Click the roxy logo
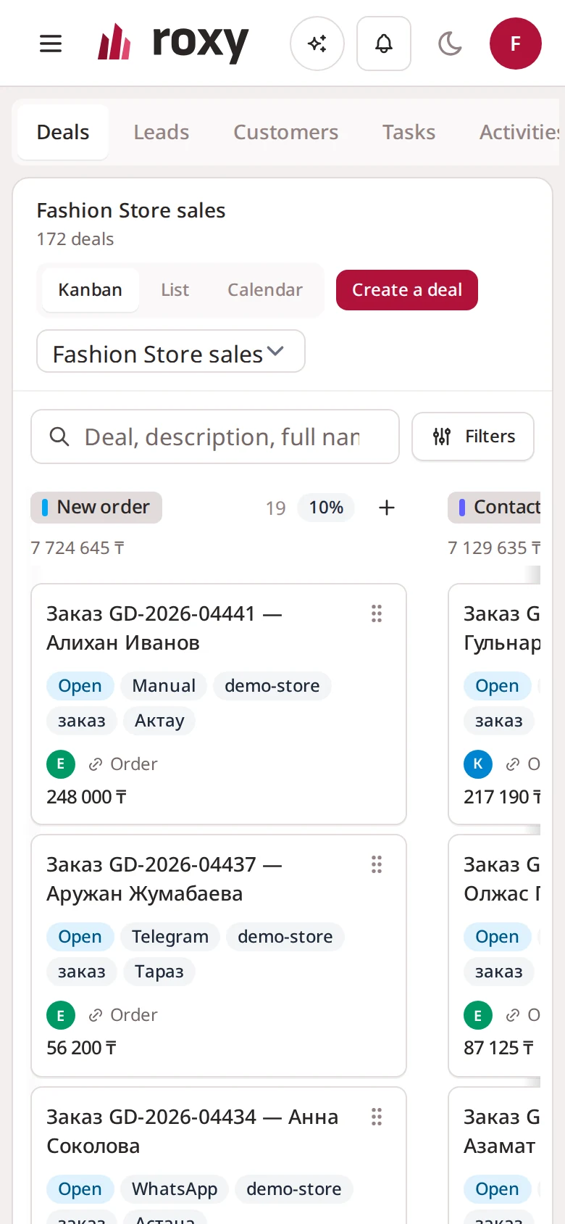 [174, 43]
